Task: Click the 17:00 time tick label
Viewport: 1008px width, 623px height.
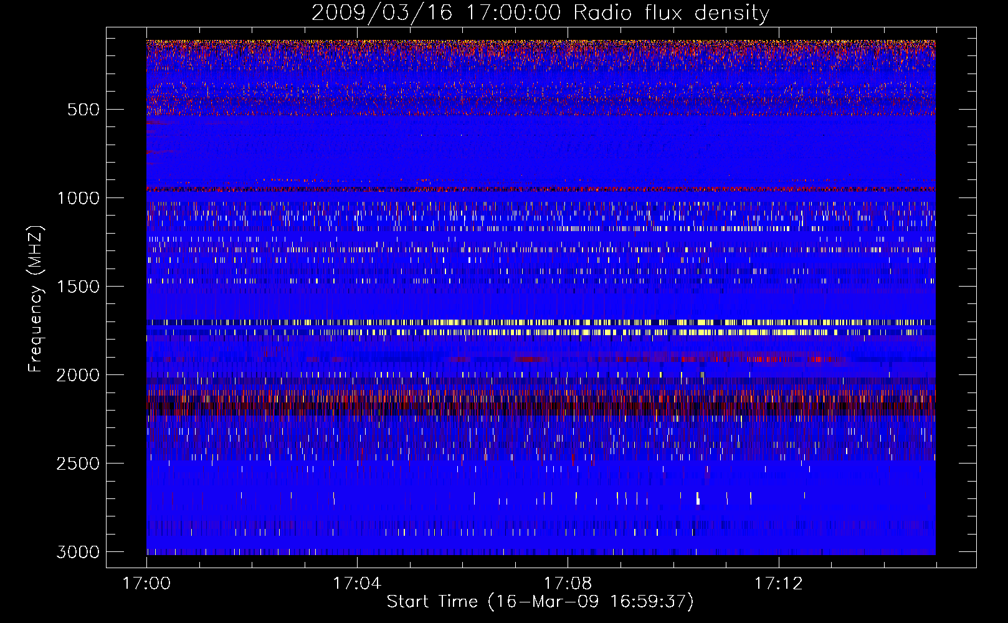Action: [x=146, y=584]
